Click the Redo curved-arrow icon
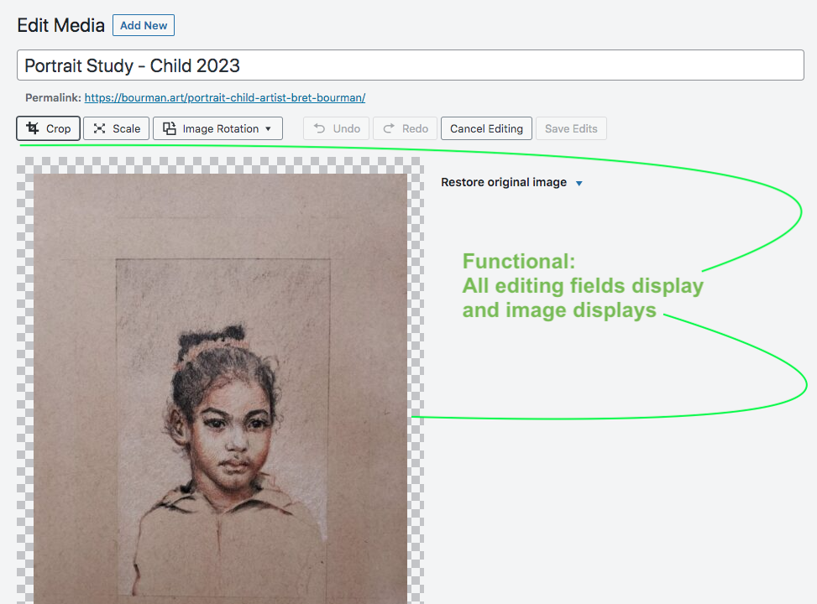Image resolution: width=817 pixels, height=604 pixels. (x=388, y=128)
